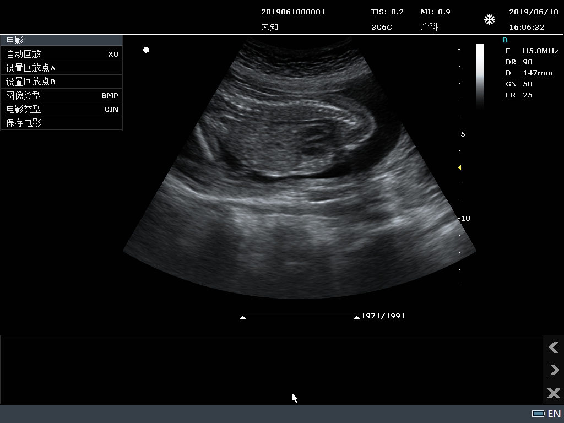Click the X0 playback speed value

pyautogui.click(x=113, y=55)
